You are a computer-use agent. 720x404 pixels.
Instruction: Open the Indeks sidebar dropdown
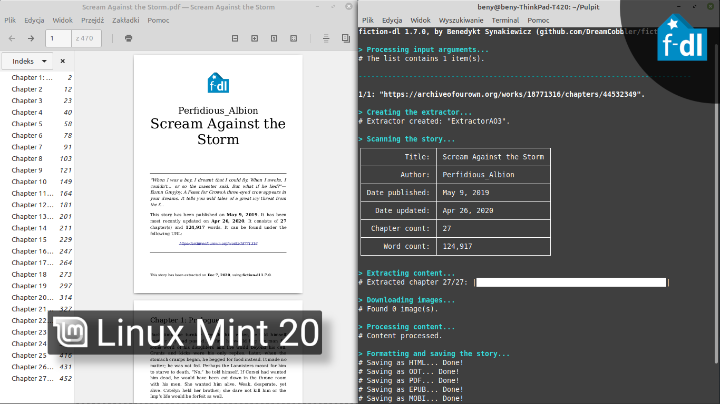pyautogui.click(x=27, y=61)
